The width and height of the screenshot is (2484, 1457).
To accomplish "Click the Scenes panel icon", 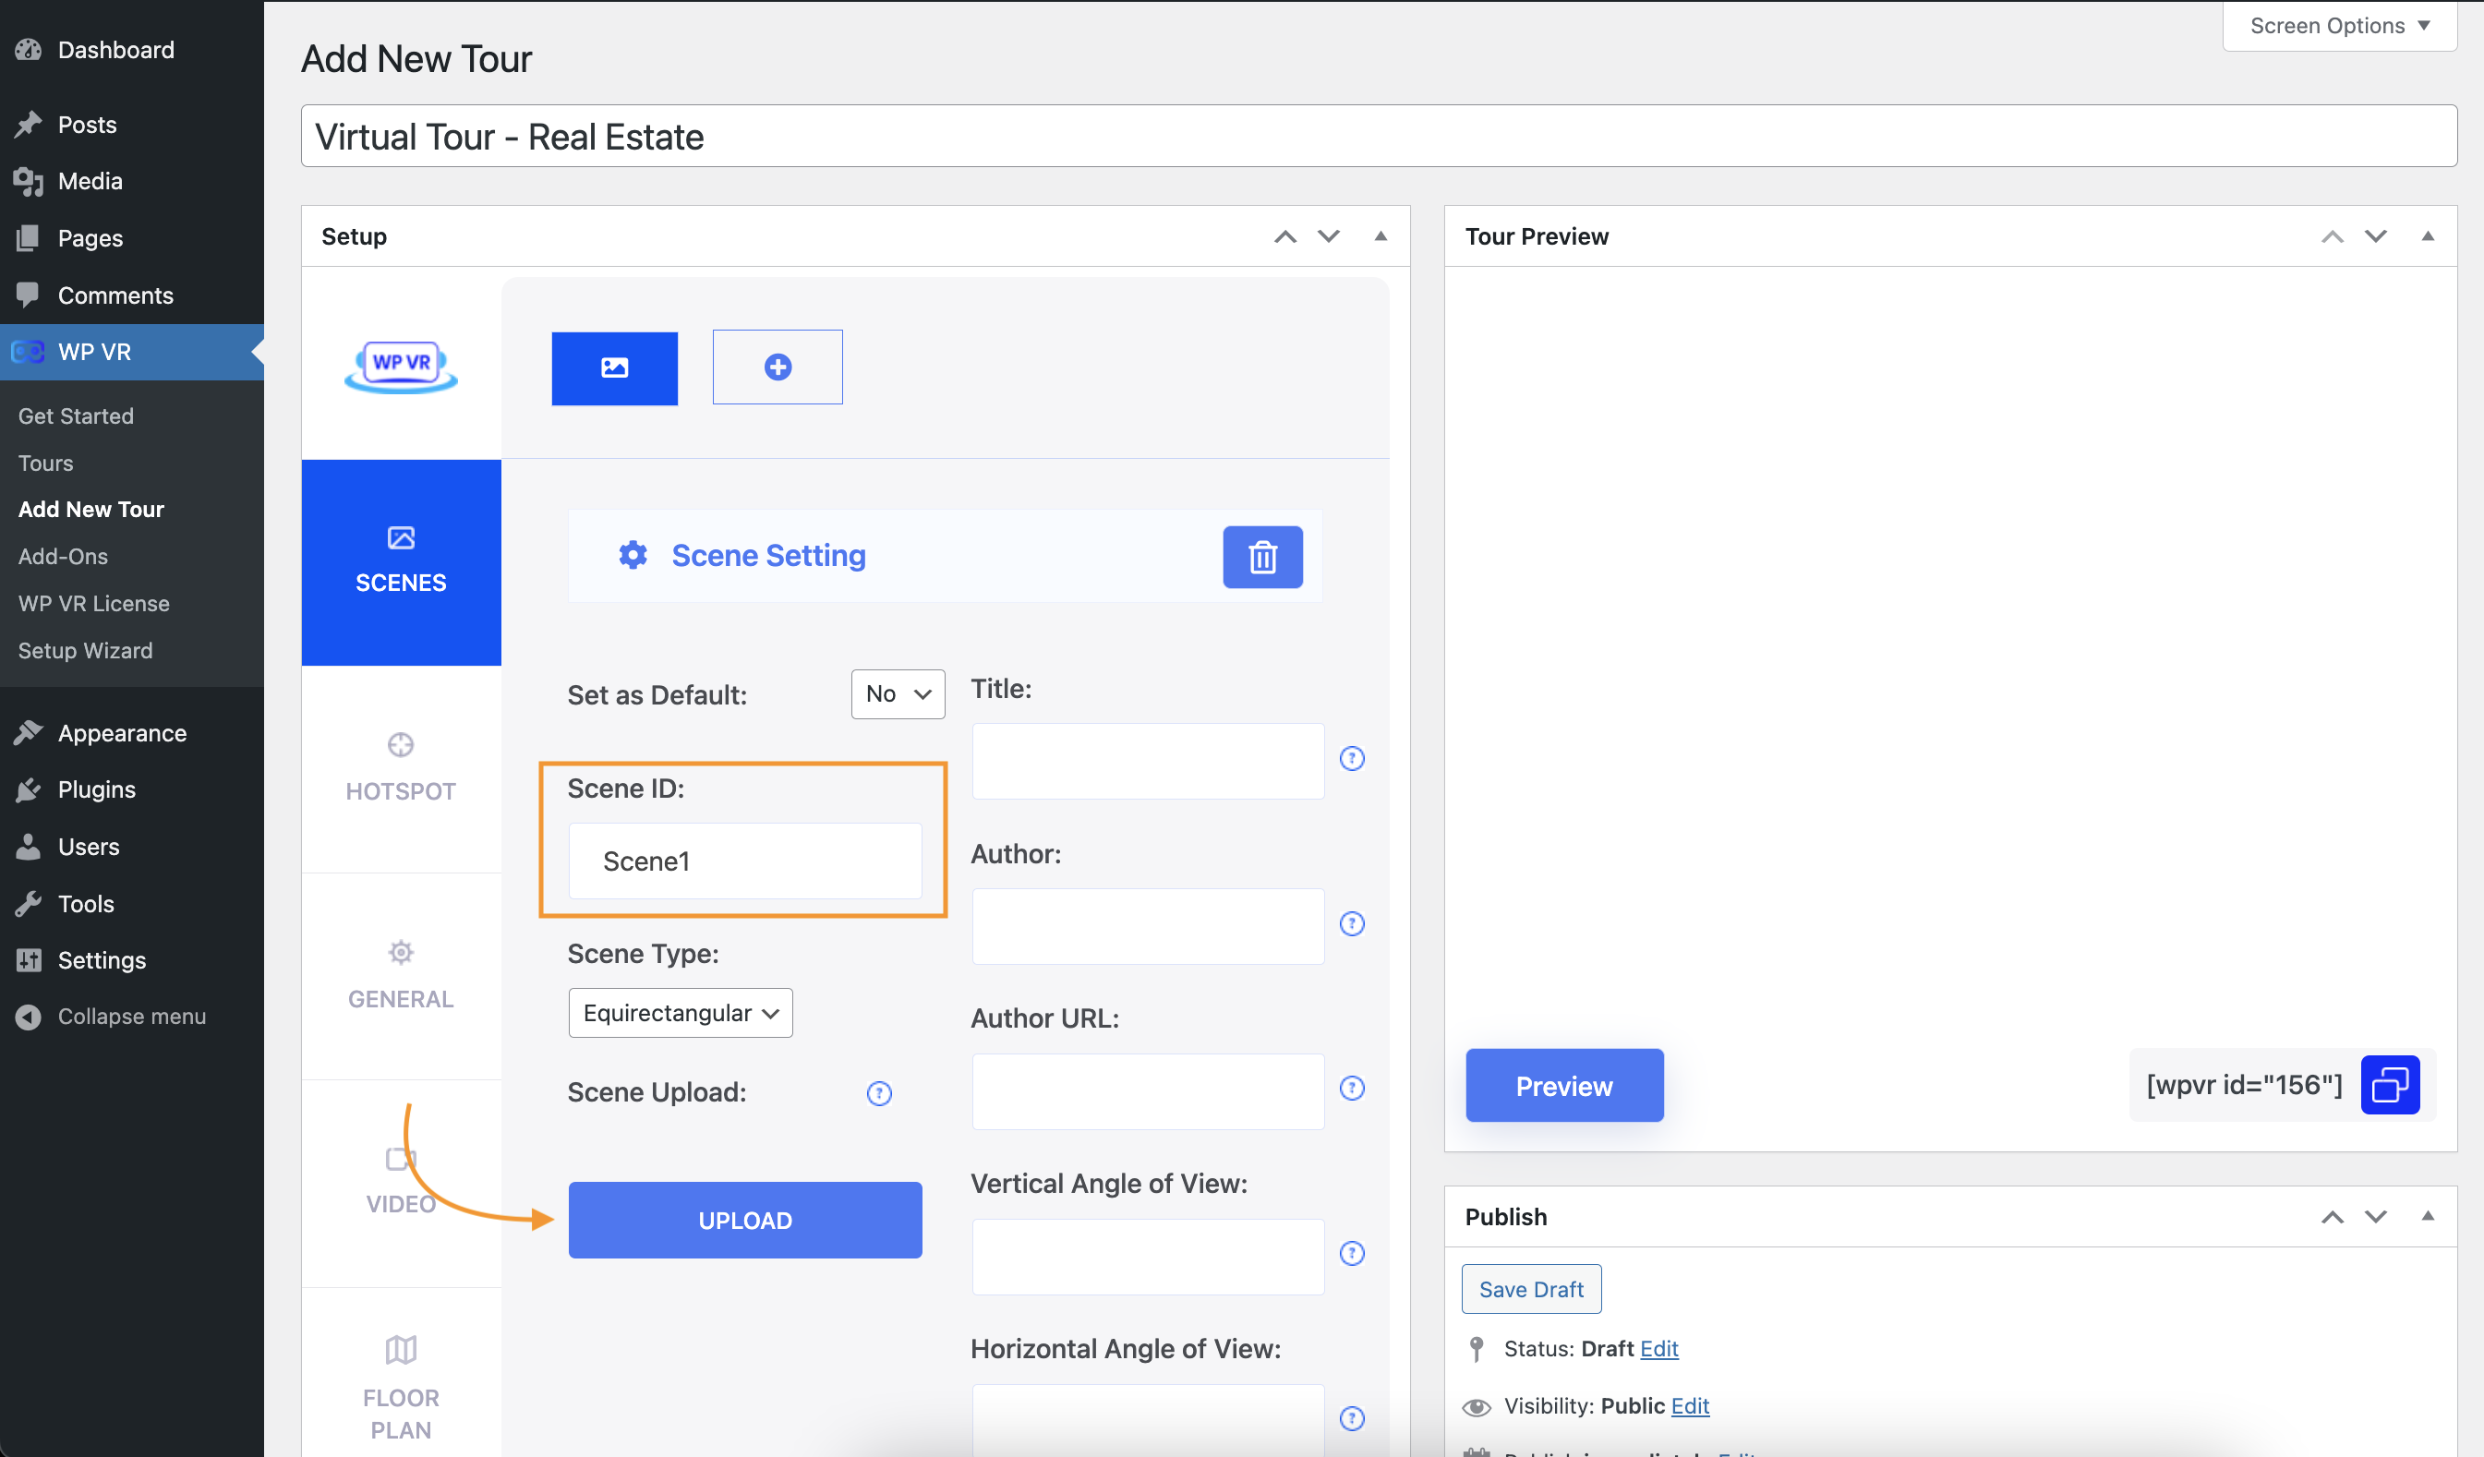I will 399,537.
